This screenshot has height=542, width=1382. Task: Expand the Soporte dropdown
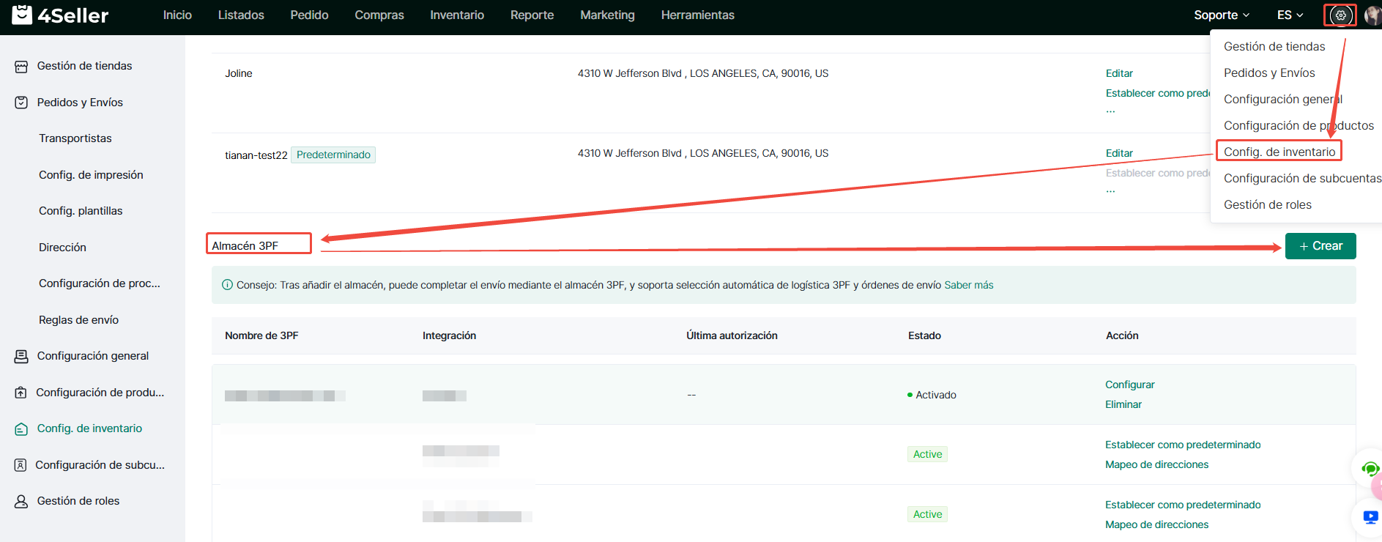coord(1221,15)
